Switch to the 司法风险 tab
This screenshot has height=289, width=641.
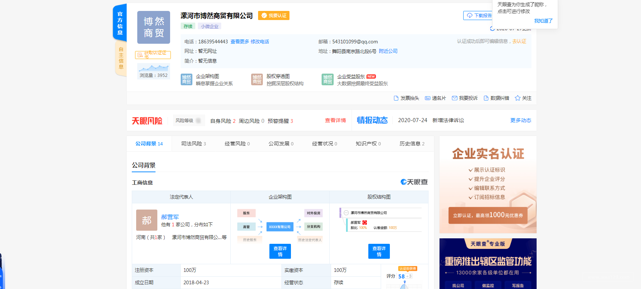tap(193, 144)
